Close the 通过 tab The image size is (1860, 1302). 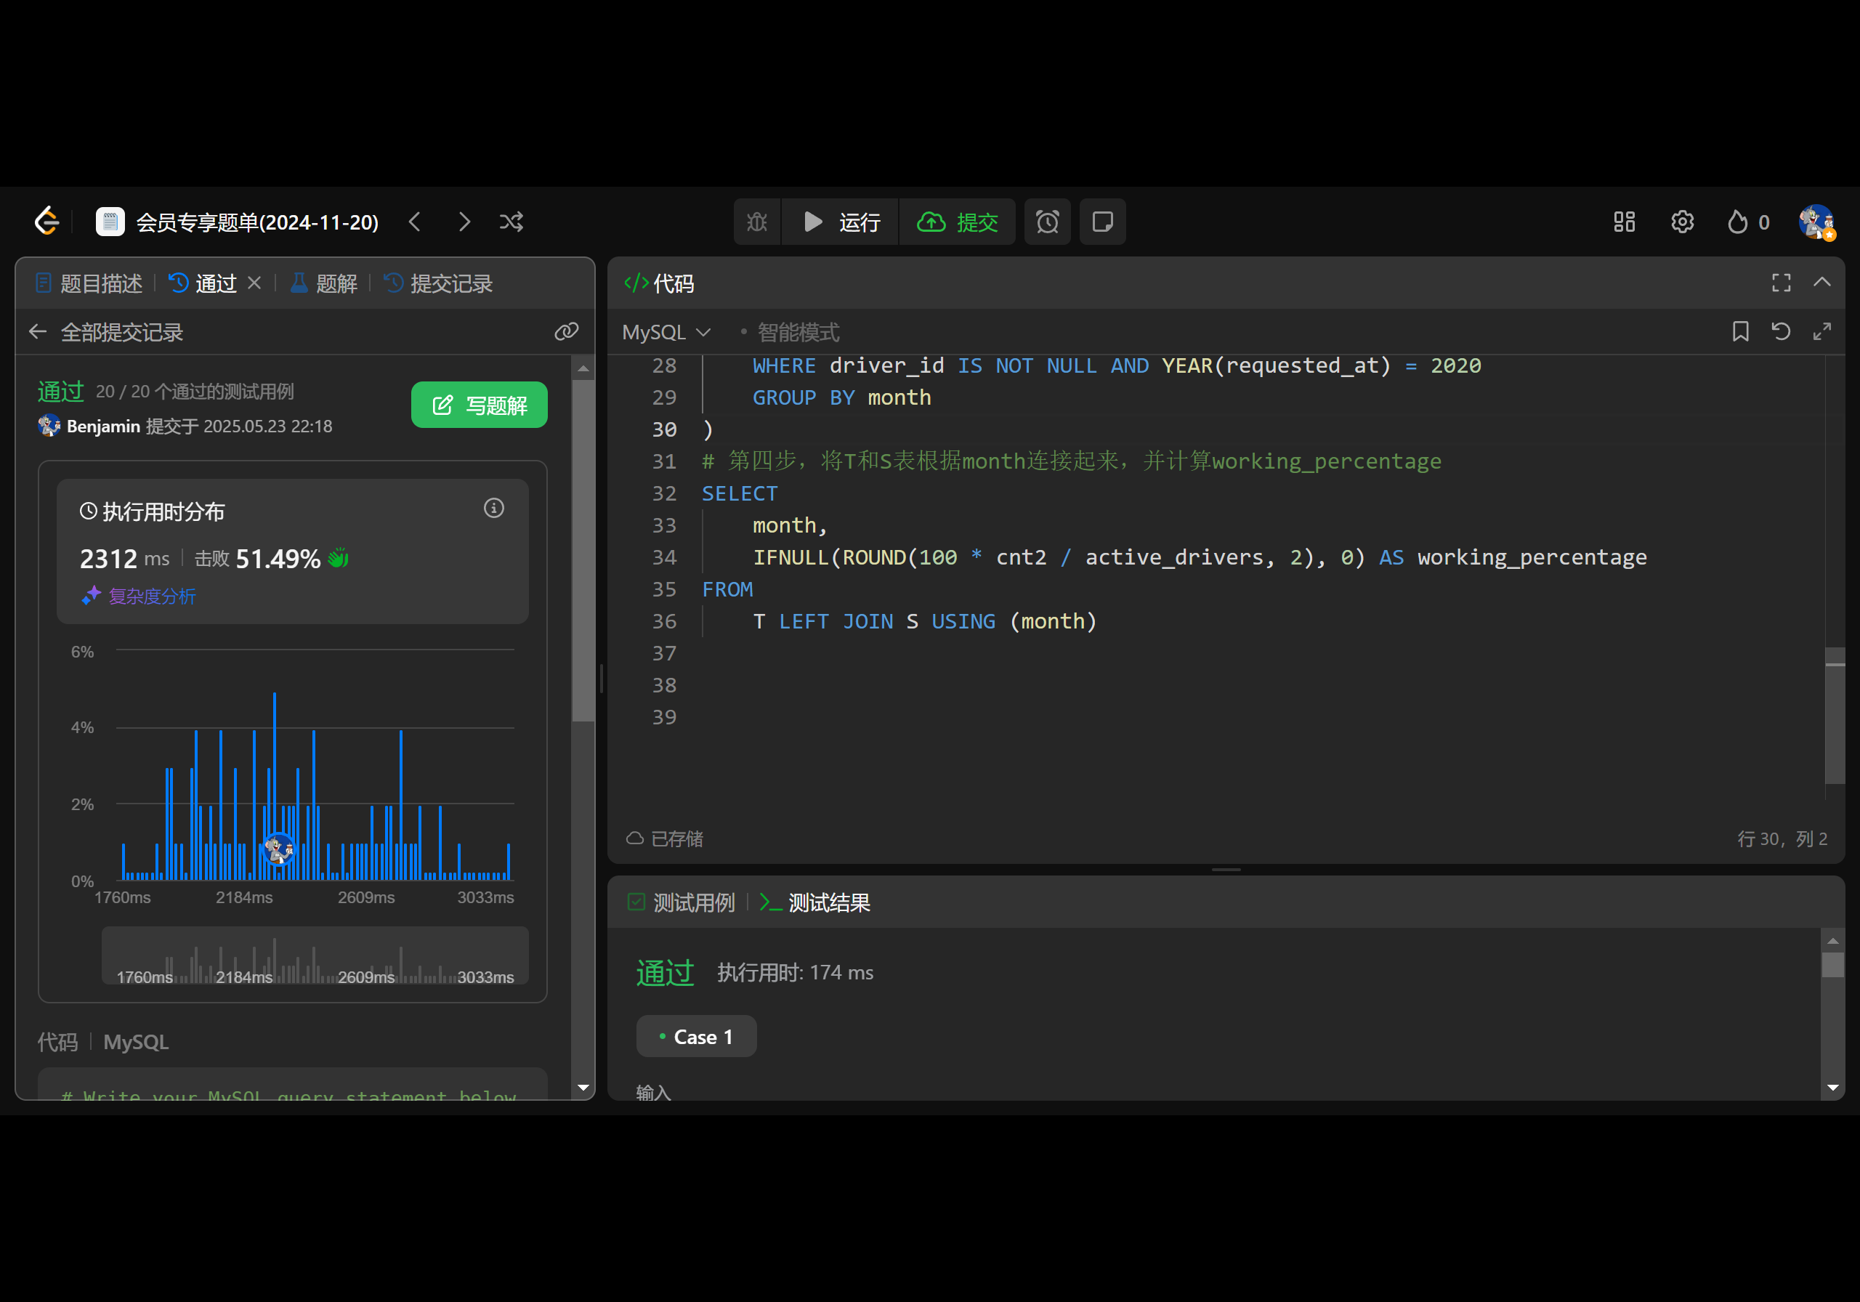(254, 283)
